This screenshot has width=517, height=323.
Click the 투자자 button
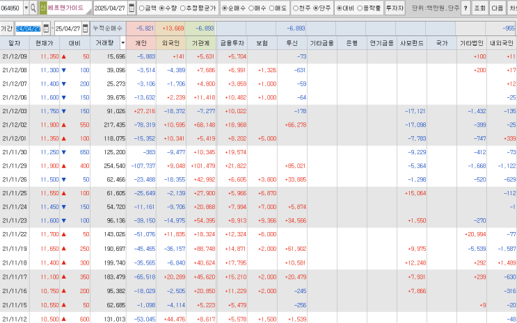395,8
